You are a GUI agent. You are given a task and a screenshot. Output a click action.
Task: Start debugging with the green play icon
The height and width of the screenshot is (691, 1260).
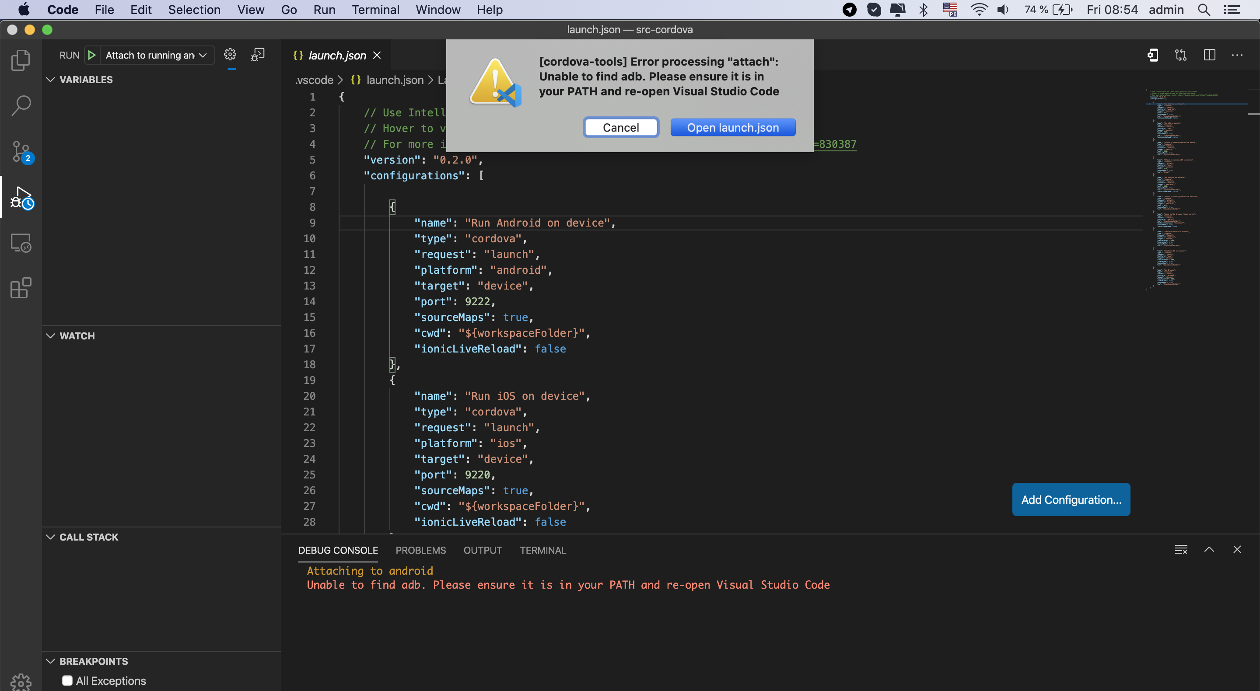point(91,55)
